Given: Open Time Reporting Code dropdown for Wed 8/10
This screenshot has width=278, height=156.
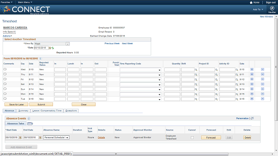Looking at the screenshot, I should coord(141,70).
